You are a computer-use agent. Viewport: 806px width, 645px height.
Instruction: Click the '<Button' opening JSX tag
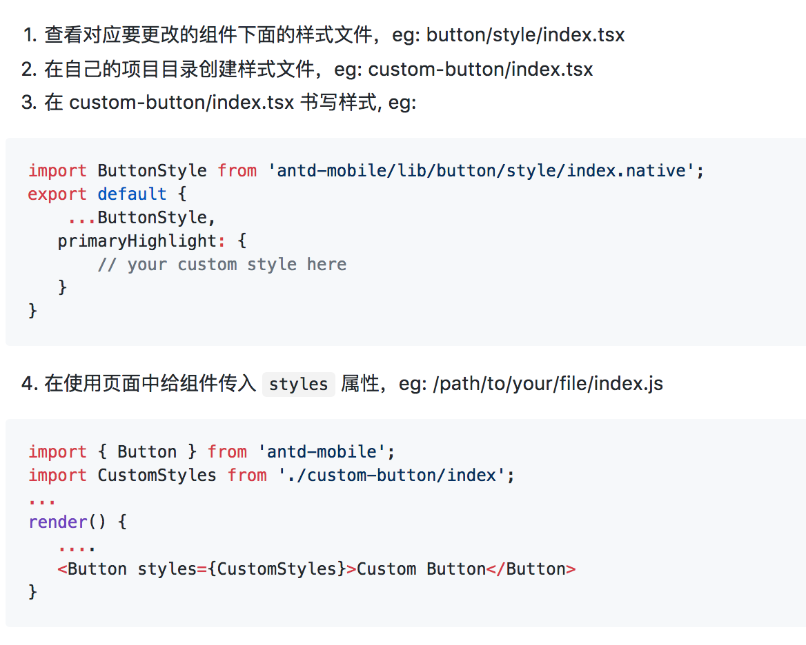92,569
